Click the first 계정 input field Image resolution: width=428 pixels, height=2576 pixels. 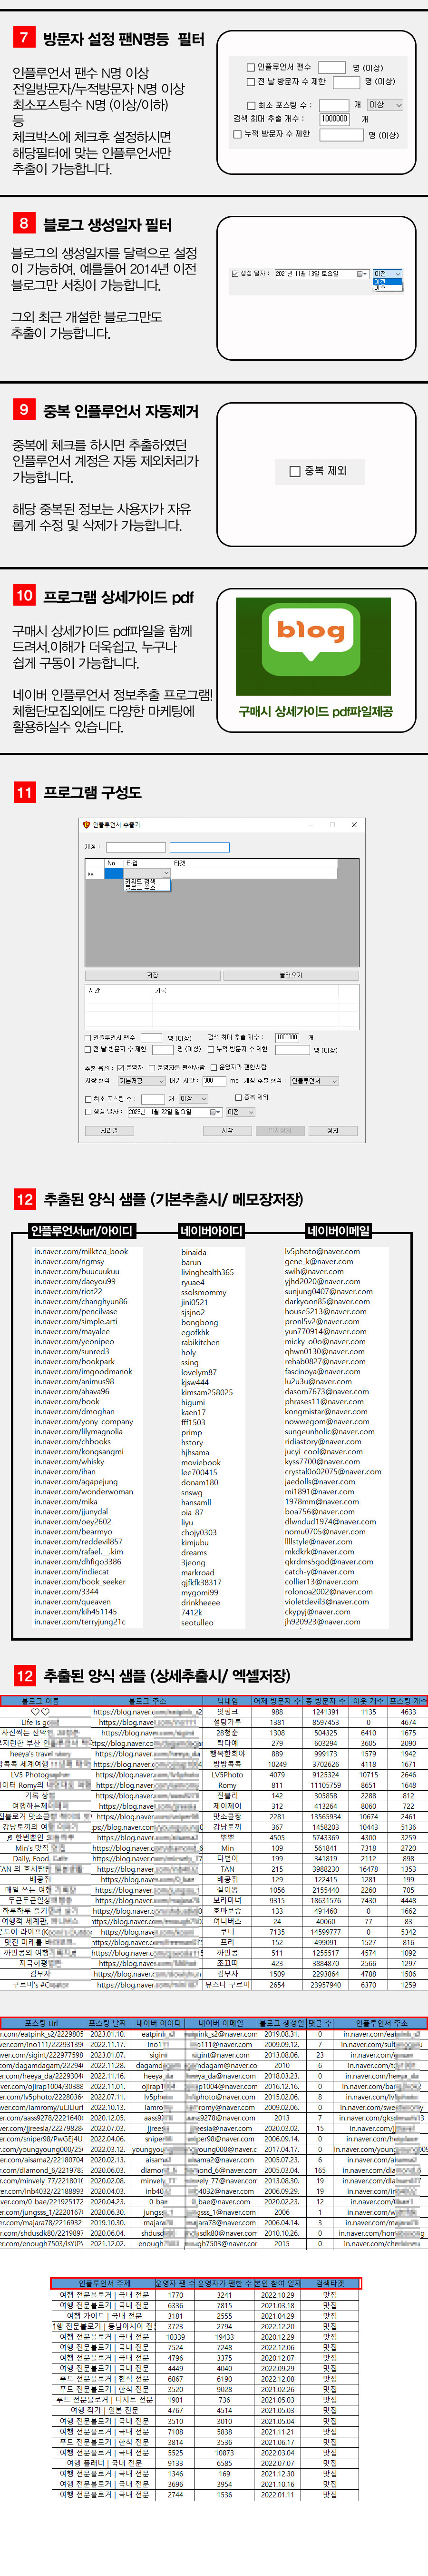pos(136,847)
